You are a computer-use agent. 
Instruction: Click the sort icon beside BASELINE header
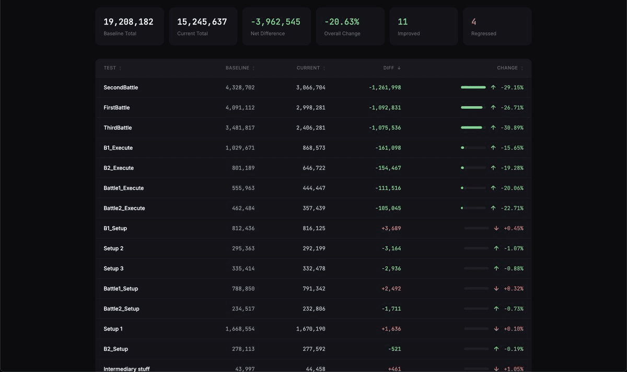(x=253, y=68)
